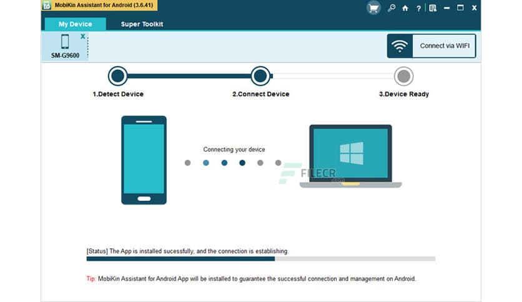Maximize the MobiKin window

pos(460,7)
